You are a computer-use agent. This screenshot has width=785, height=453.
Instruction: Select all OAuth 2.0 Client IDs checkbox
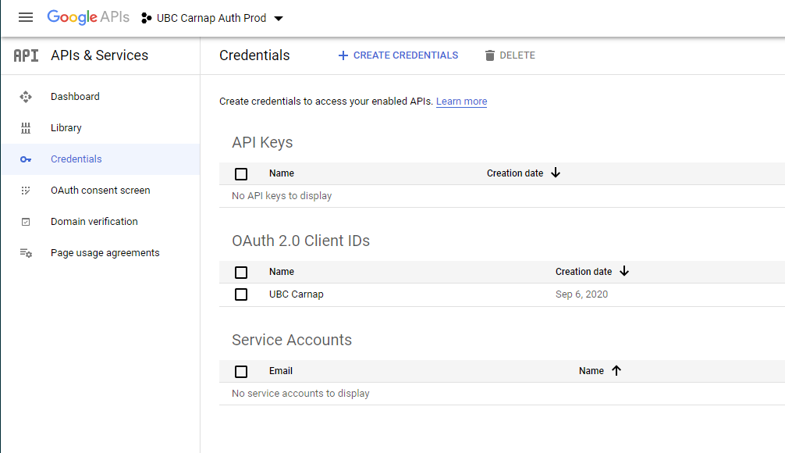click(x=241, y=272)
